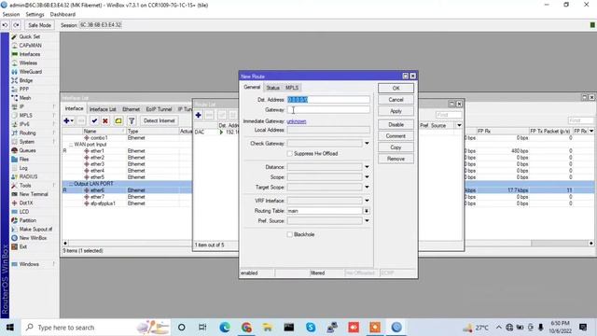
Task: Click filter icon in Interface List
Action: click(132, 120)
